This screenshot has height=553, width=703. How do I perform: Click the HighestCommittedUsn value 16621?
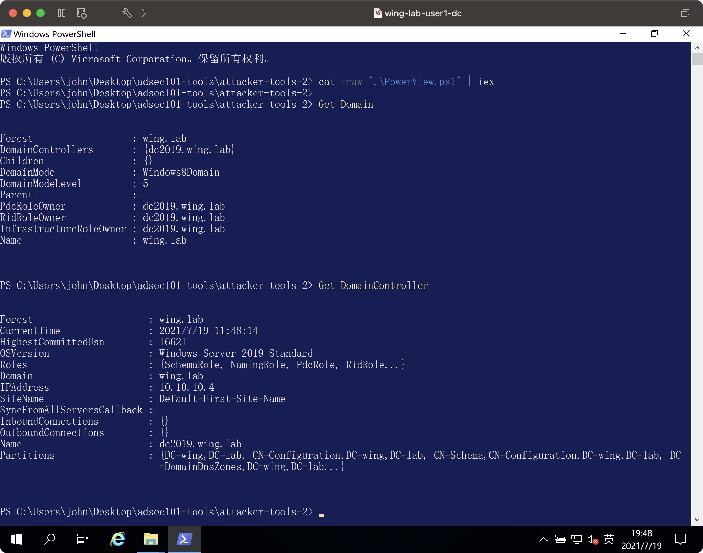[173, 342]
